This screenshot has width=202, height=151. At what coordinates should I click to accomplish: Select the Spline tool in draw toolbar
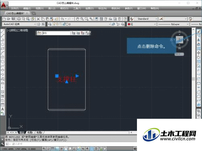click(x=2, y=66)
